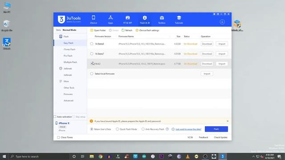Open the Tutorials section icon
The width and height of the screenshot is (285, 160).
tap(179, 18)
